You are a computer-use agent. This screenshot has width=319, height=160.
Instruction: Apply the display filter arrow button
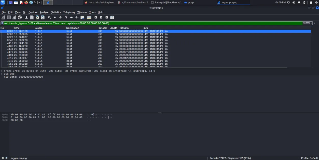tap(308, 23)
